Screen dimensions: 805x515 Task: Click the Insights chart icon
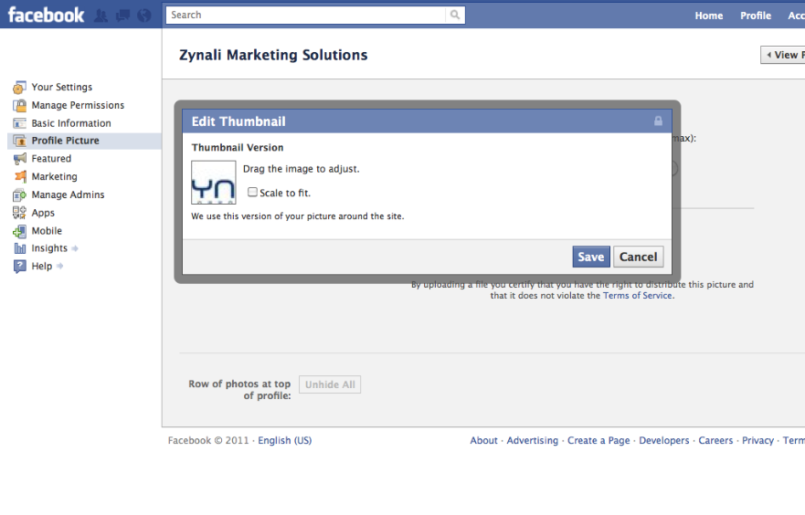coord(19,248)
